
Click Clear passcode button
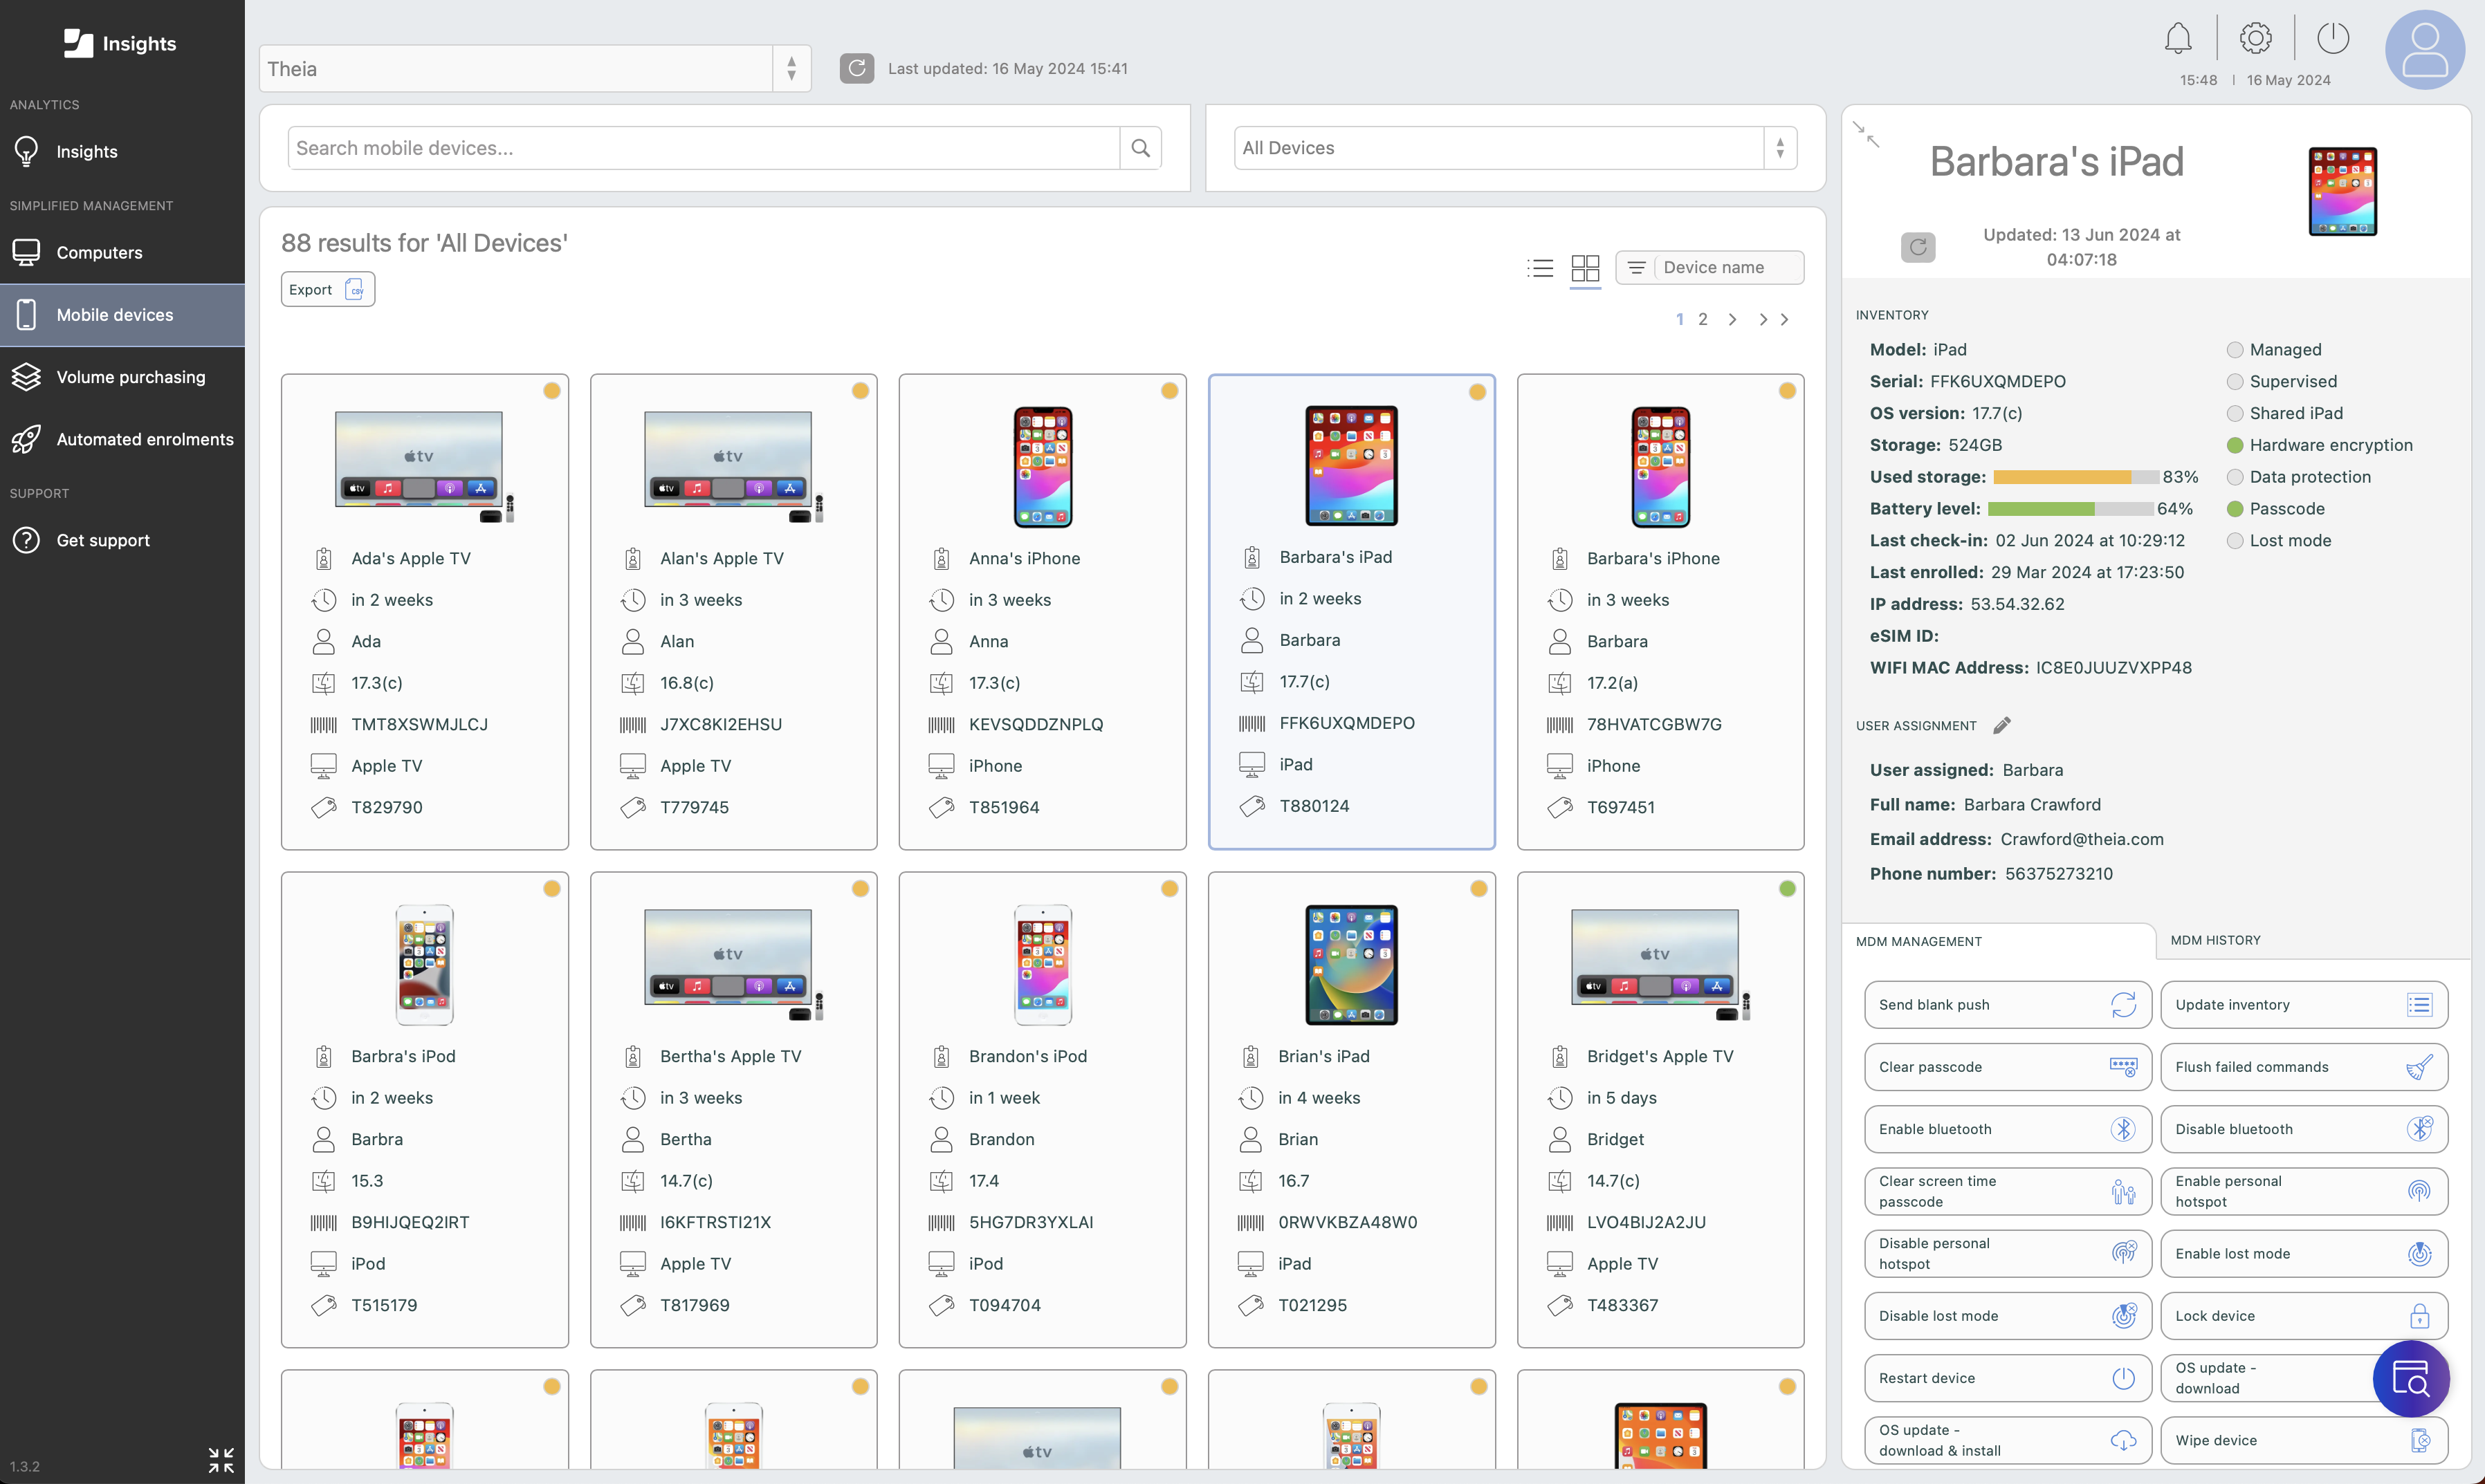click(2007, 1067)
